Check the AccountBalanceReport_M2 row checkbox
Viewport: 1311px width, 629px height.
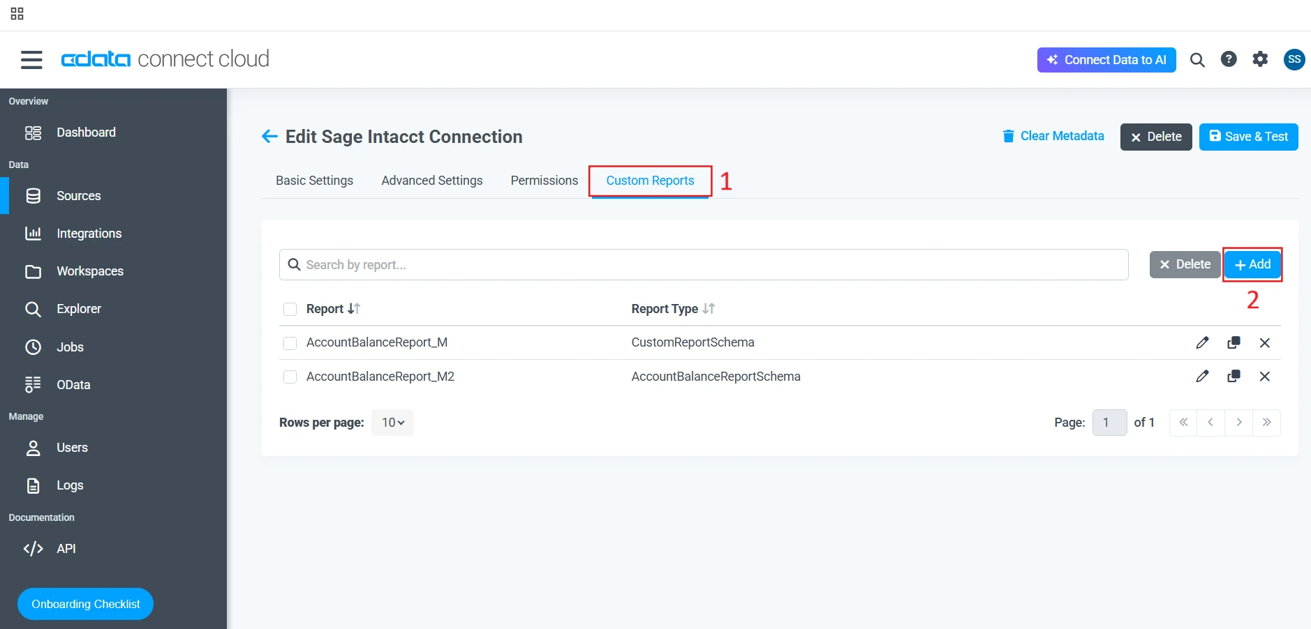tap(290, 377)
